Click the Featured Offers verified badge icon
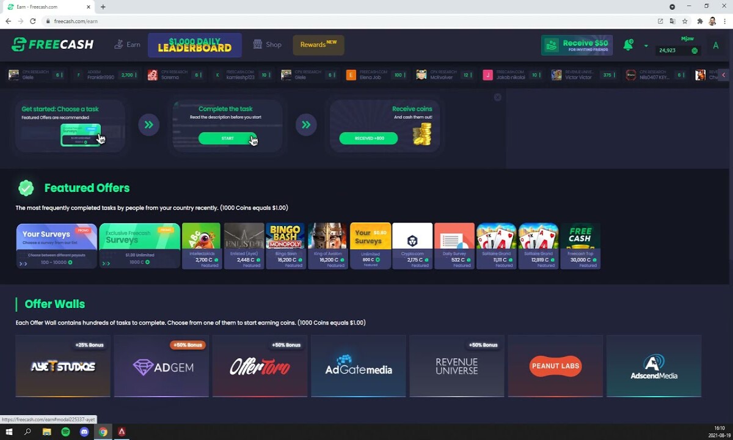 pyautogui.click(x=26, y=188)
